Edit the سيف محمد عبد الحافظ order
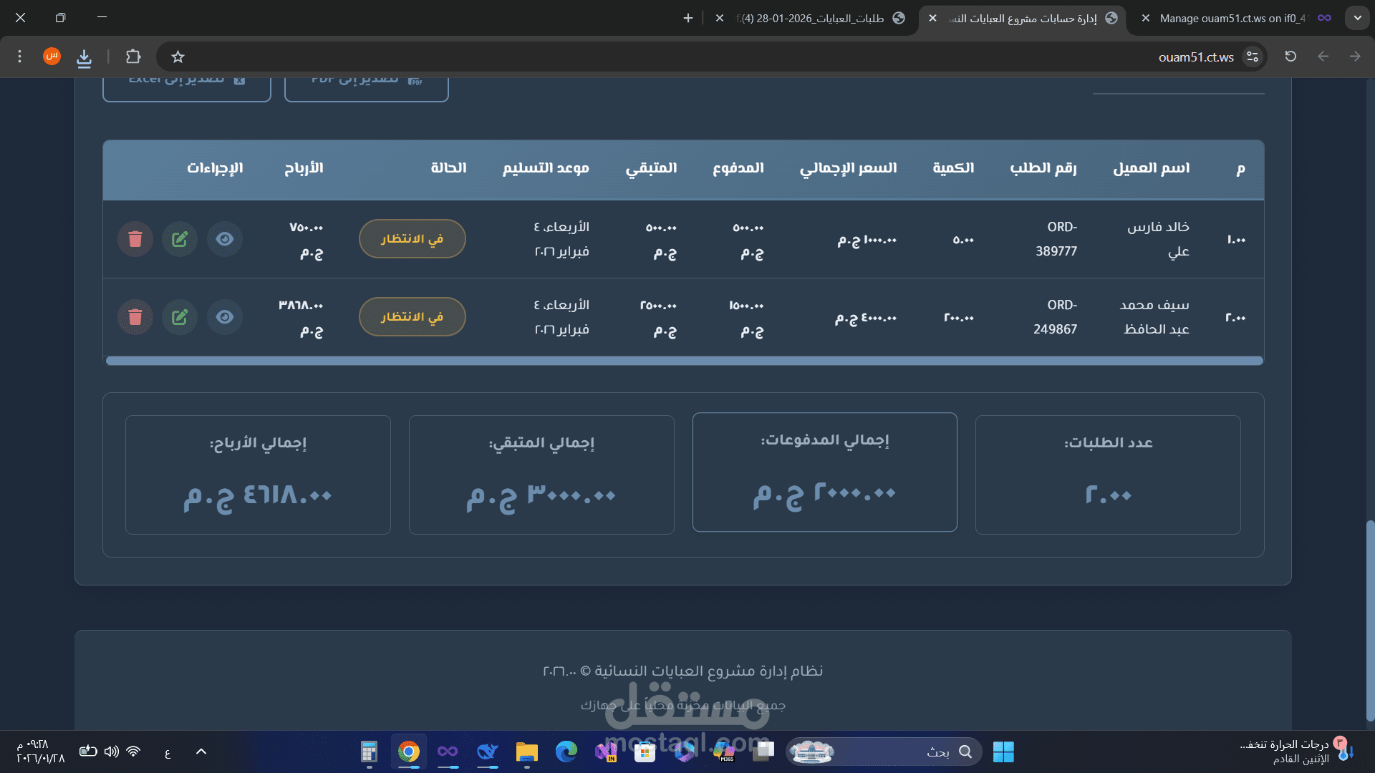 180,317
